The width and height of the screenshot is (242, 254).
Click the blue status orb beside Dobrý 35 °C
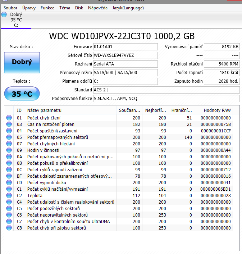pyautogui.click(x=4, y=14)
